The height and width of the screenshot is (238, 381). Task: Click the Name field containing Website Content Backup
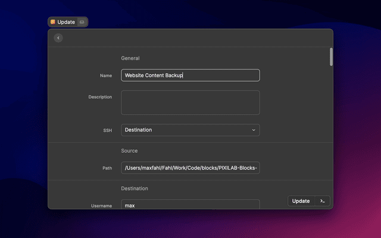pyautogui.click(x=190, y=76)
